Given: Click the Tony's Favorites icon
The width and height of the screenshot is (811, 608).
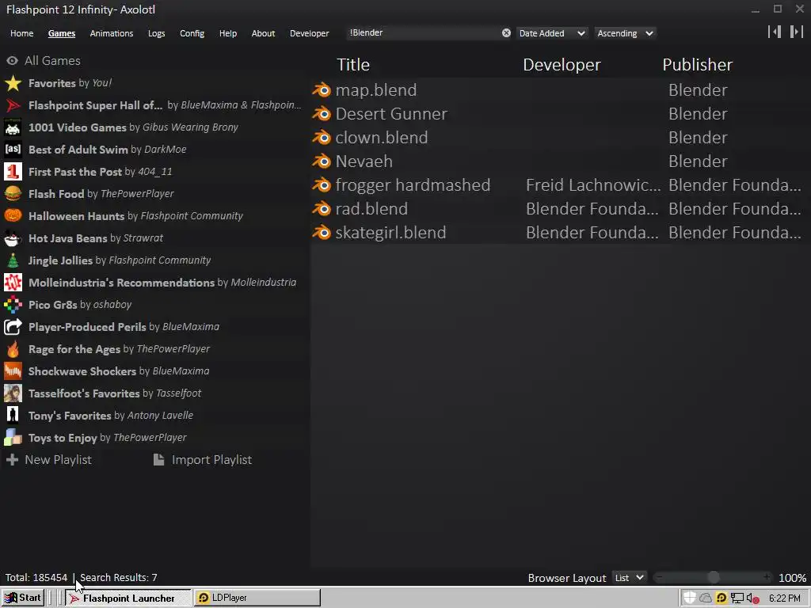Looking at the screenshot, I should click(x=13, y=416).
